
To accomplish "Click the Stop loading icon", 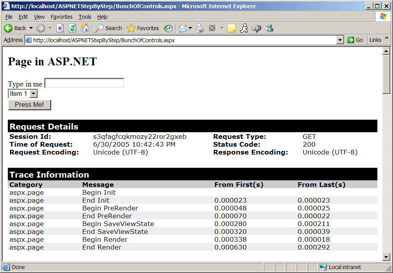I will [60, 28].
